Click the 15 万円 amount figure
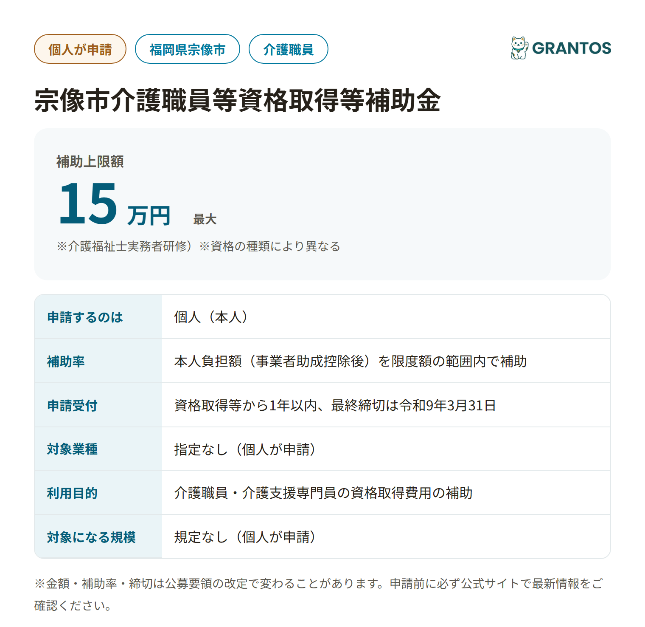The height and width of the screenshot is (627, 645). pyautogui.click(x=115, y=203)
